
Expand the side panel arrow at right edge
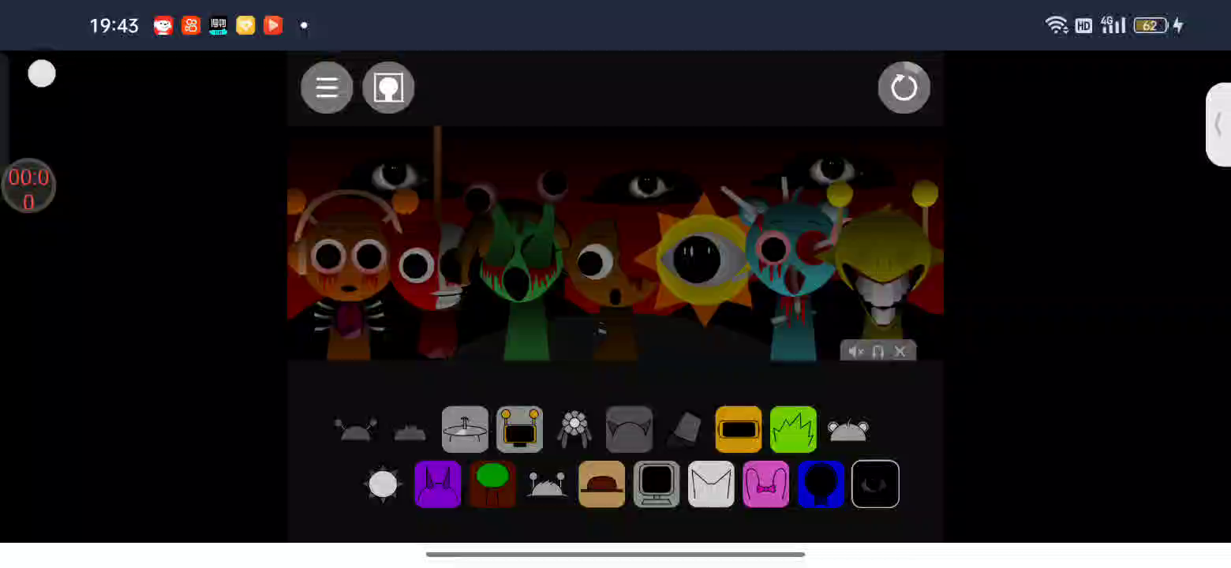pyautogui.click(x=1219, y=125)
